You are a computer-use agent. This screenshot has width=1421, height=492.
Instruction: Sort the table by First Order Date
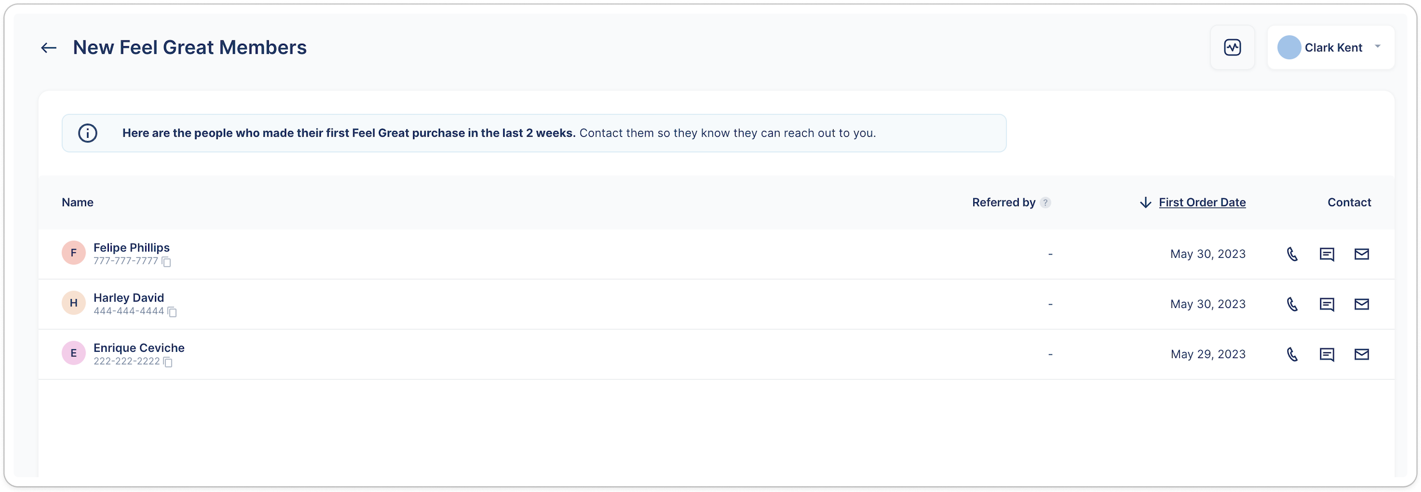pos(1202,203)
